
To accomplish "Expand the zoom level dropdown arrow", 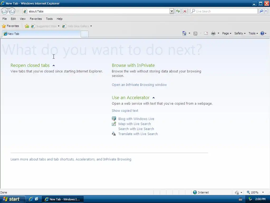I will [263, 192].
